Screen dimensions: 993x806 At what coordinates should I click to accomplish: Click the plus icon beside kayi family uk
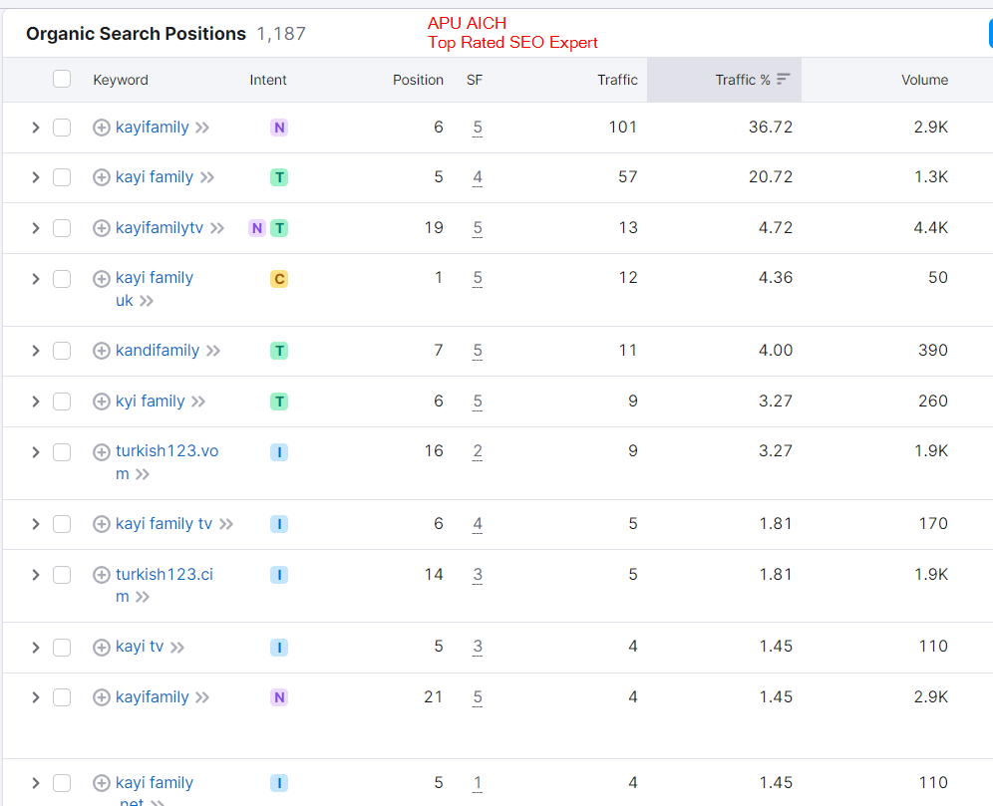pos(101,279)
